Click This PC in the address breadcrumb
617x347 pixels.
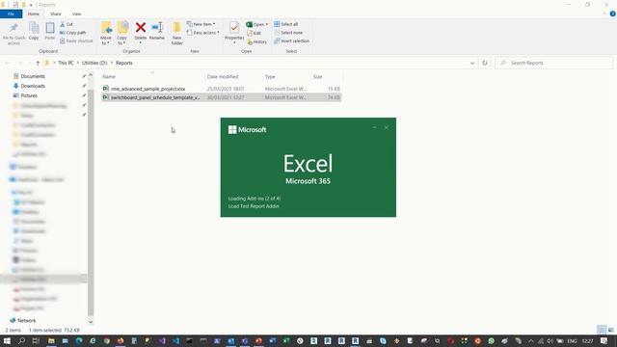click(x=66, y=63)
